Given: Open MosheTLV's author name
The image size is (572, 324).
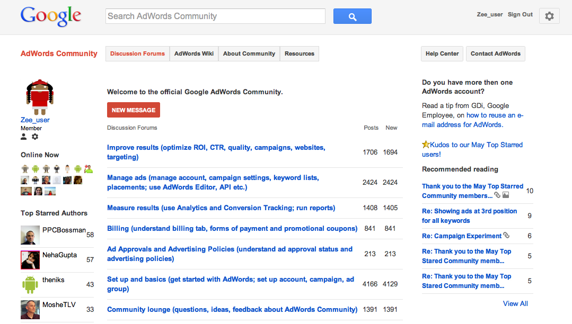Looking at the screenshot, I should [x=59, y=305].
